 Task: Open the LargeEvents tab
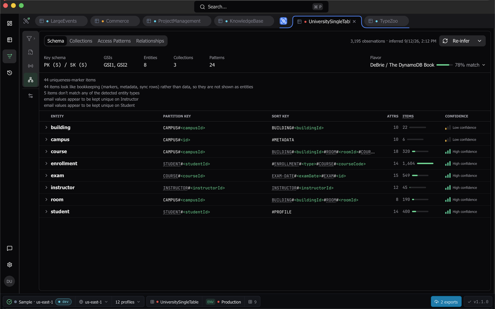click(61, 21)
